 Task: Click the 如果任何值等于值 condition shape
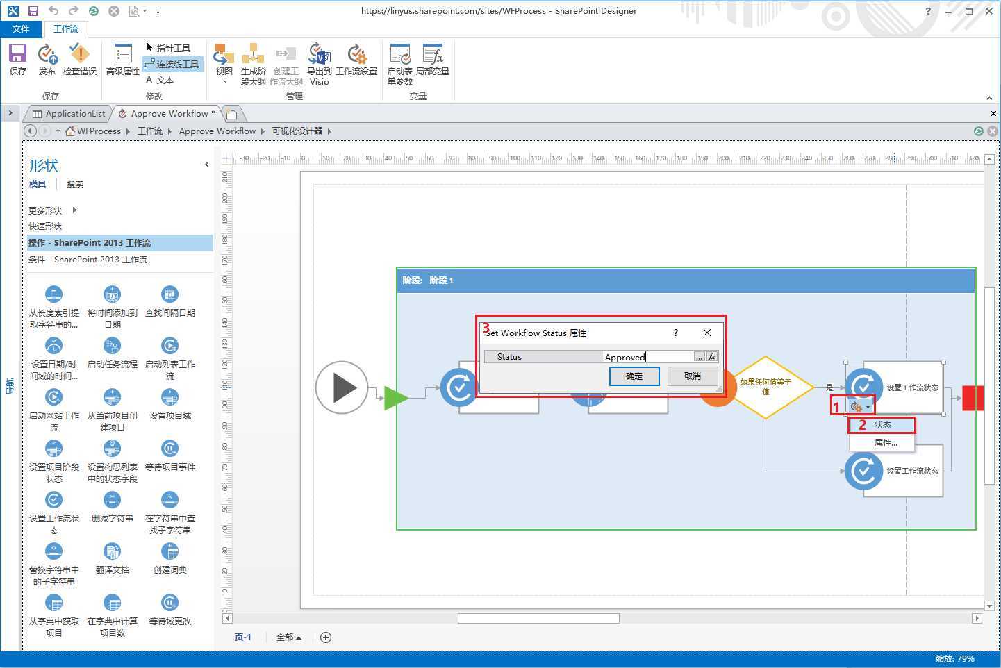point(766,387)
